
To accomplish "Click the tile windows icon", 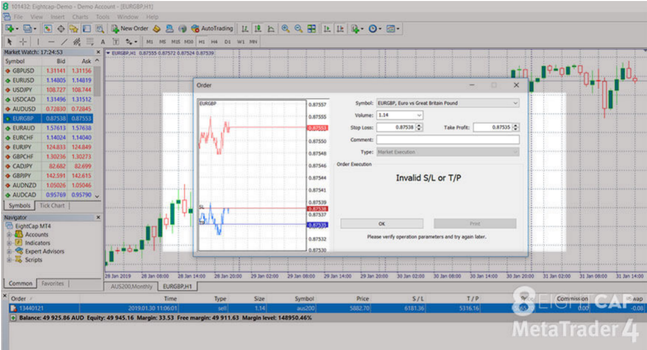I will (312, 29).
